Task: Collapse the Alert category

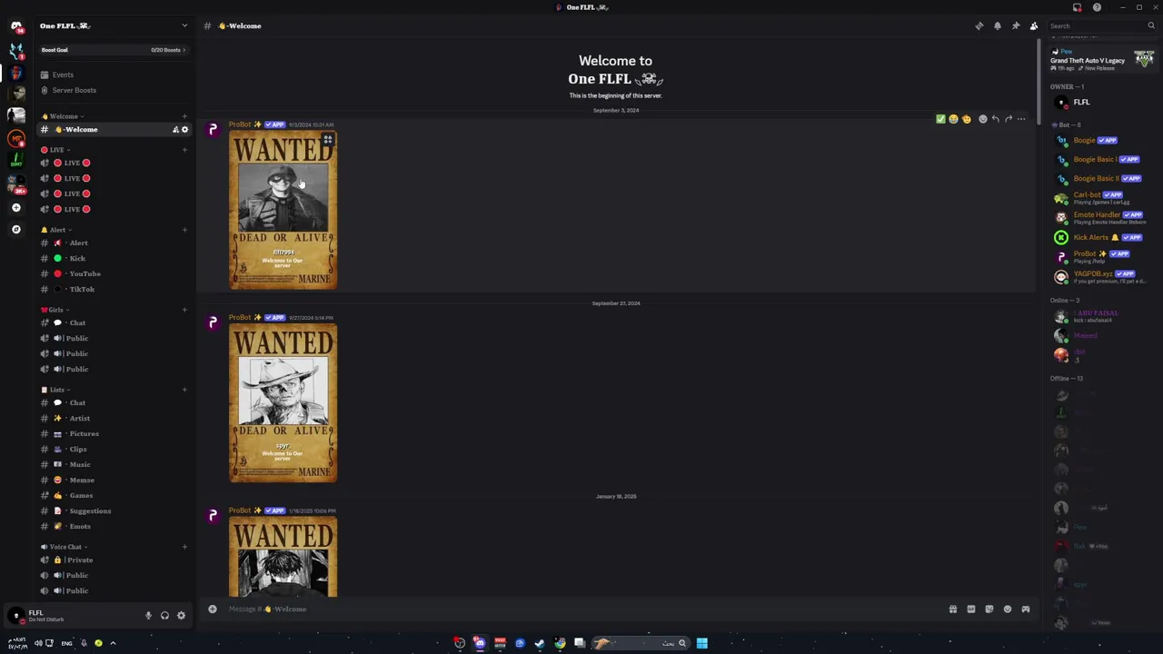Action: [55, 230]
